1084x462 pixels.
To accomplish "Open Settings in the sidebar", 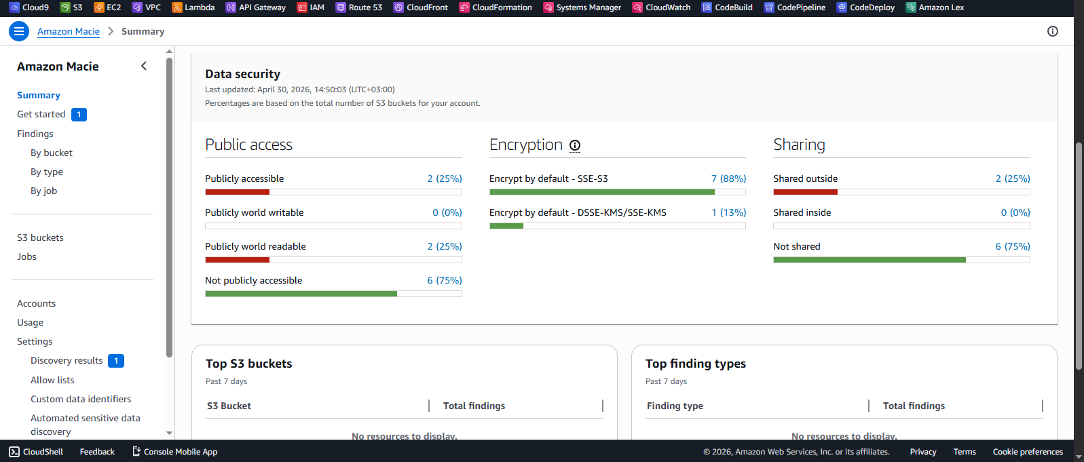I will click(x=35, y=341).
